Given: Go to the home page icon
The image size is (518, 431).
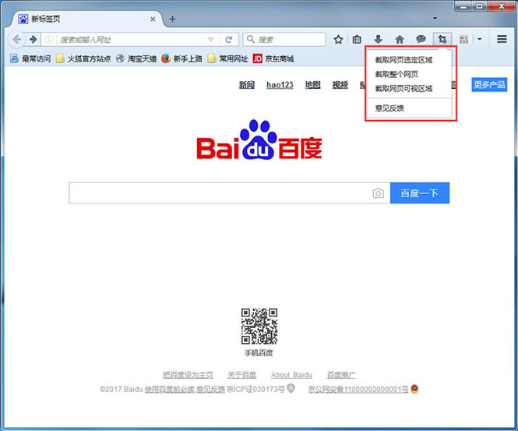Looking at the screenshot, I should 400,40.
